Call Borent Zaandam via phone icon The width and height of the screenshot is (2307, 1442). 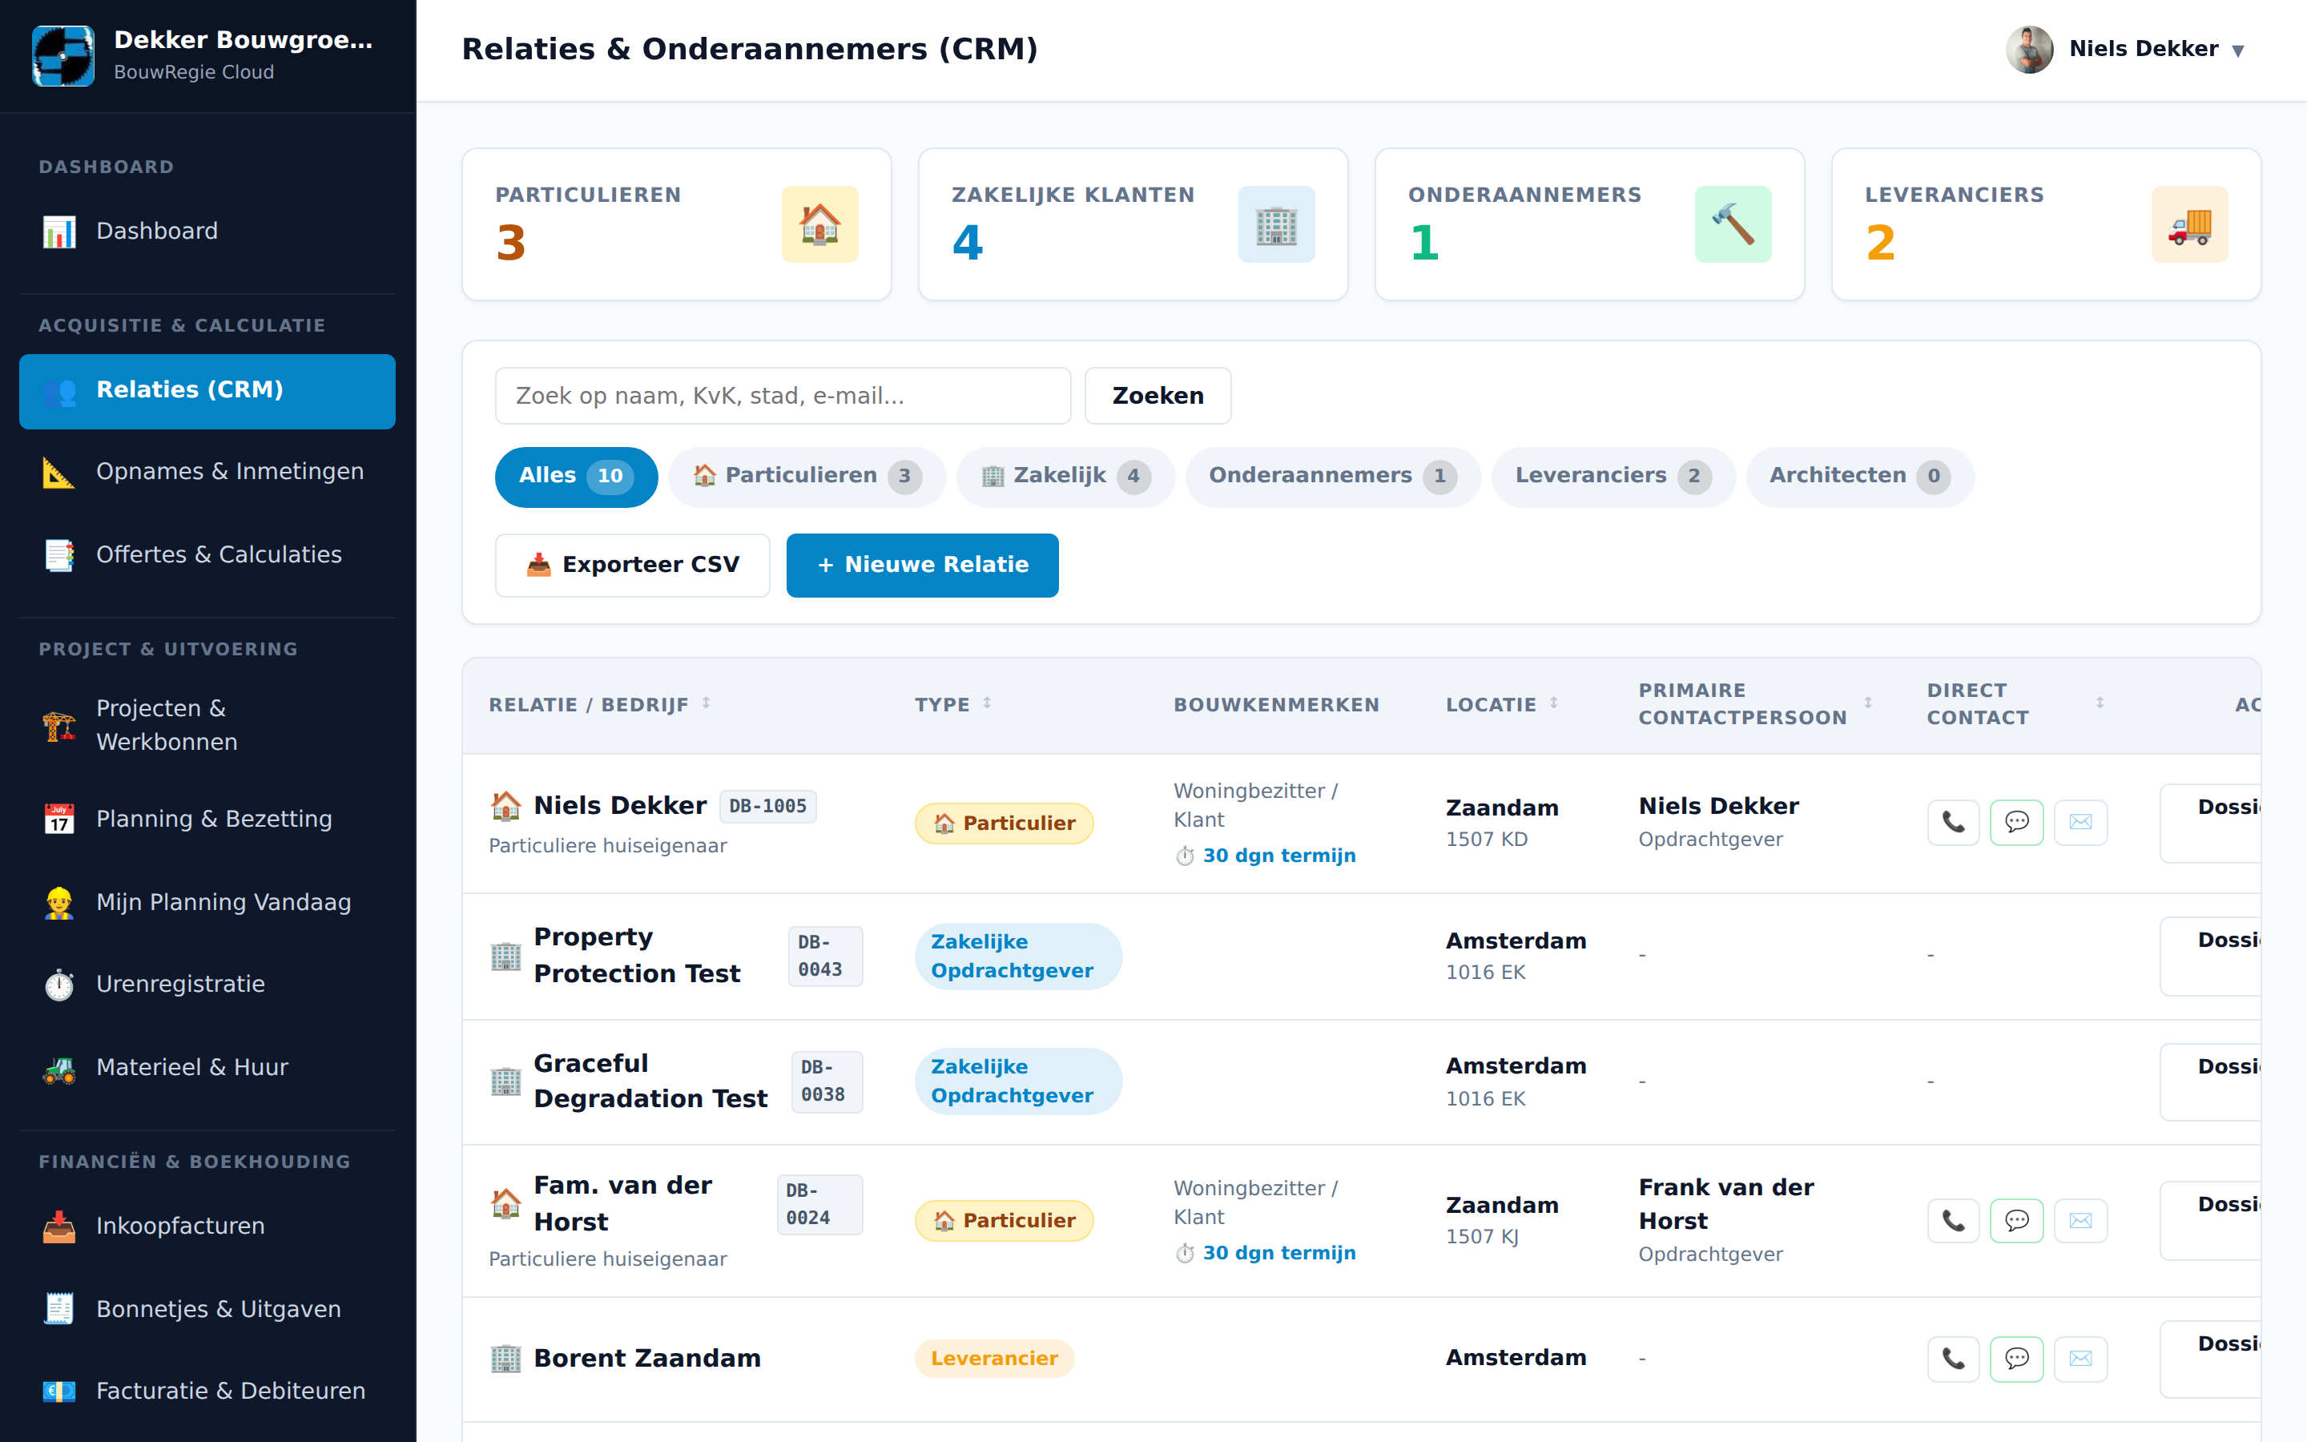click(x=1952, y=1358)
